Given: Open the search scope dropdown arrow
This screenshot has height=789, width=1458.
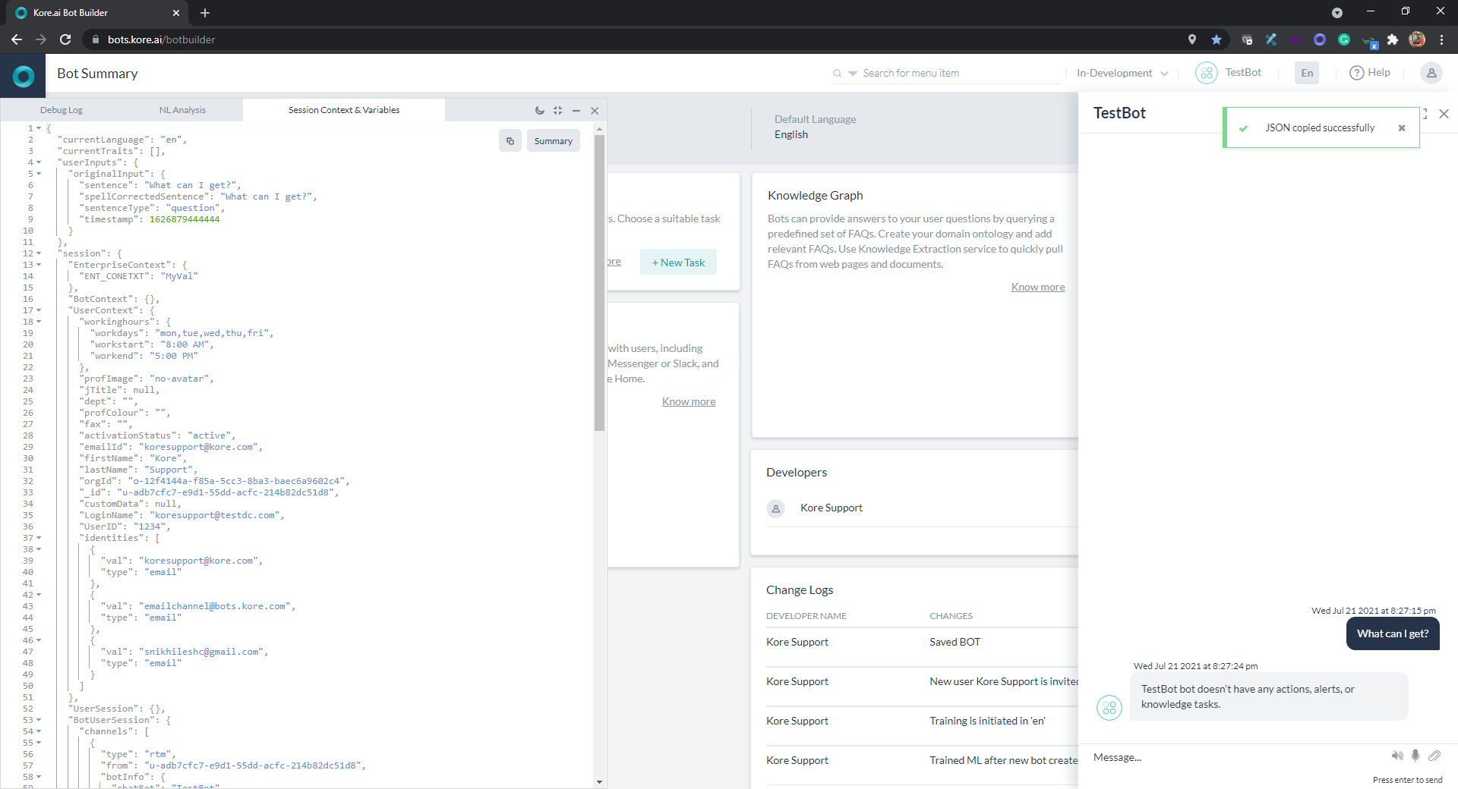Looking at the screenshot, I should (853, 74).
